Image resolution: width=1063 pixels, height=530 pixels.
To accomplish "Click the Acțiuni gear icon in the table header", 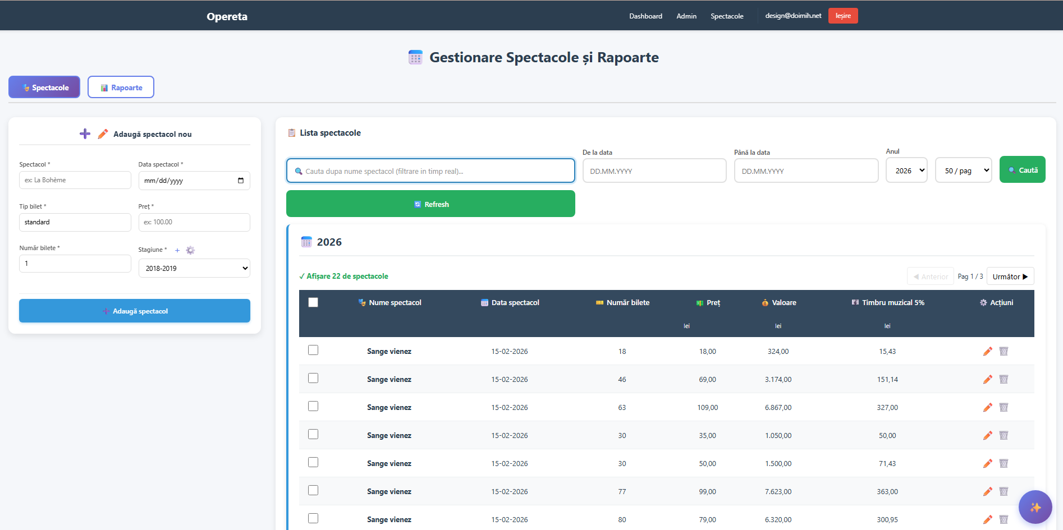I will click(x=983, y=302).
